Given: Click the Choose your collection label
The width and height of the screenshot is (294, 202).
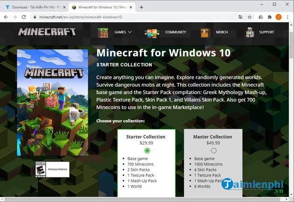Looking at the screenshot, I should coord(120,121).
